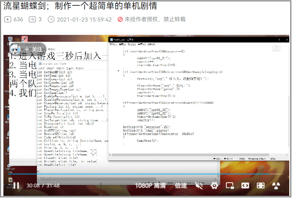
Task: Click the video progress bar
Action: click(x=137, y=174)
